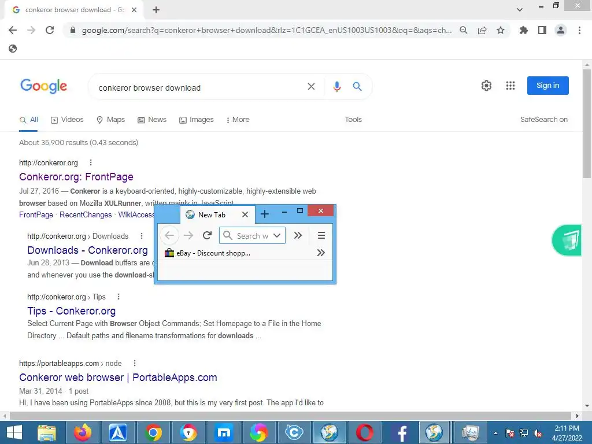The height and width of the screenshot is (444, 592).
Task: Add a new tab in the small browser window
Action: click(265, 214)
